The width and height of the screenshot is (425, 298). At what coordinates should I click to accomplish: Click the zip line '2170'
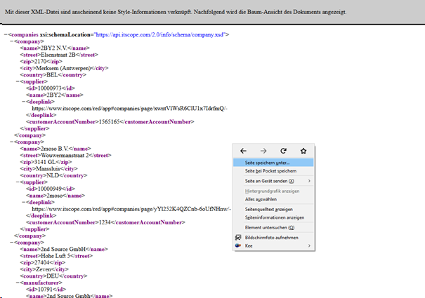click(x=41, y=62)
